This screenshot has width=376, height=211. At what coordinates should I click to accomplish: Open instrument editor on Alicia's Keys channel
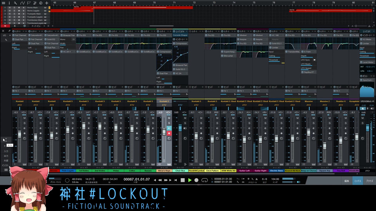tap(169, 164)
